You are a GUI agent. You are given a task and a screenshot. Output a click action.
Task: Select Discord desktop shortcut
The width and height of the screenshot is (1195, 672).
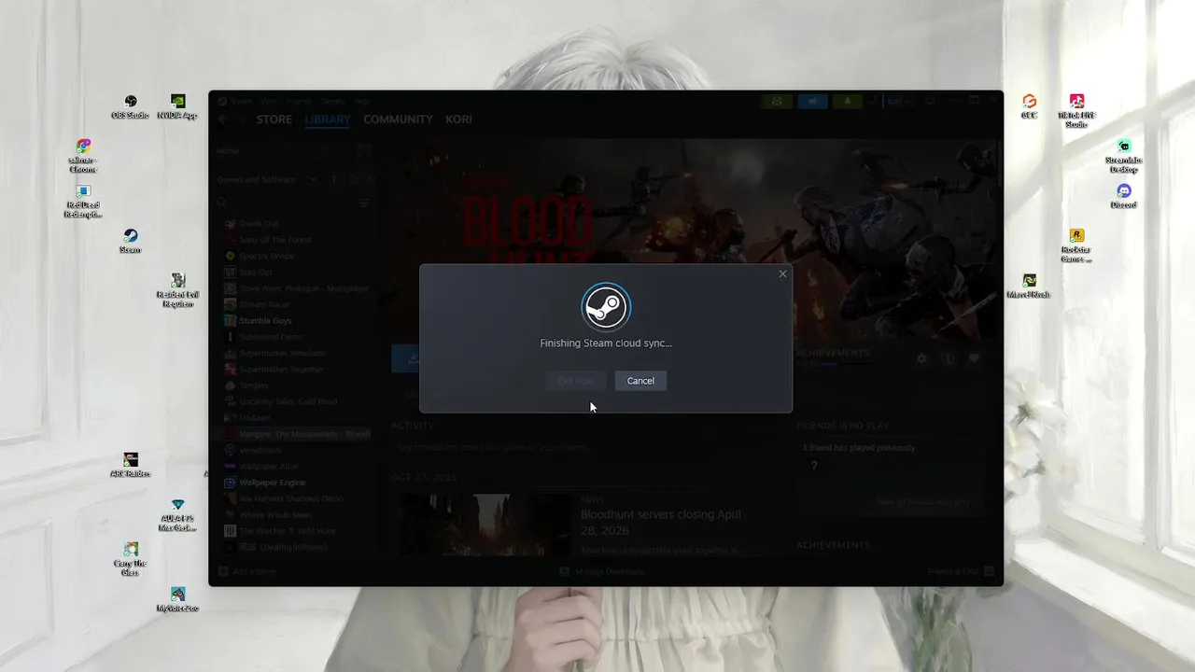click(x=1124, y=197)
